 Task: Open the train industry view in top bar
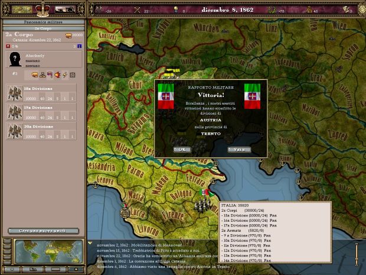(65, 9)
